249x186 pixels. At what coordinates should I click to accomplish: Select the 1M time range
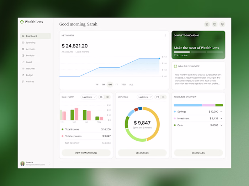104,85
